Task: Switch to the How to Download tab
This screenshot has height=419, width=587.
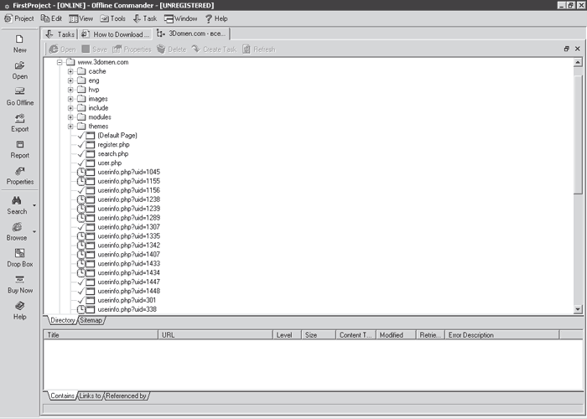Action: (x=117, y=34)
